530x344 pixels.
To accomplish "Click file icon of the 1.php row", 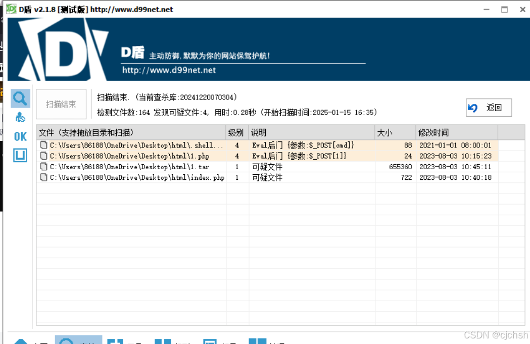I will coord(43,156).
